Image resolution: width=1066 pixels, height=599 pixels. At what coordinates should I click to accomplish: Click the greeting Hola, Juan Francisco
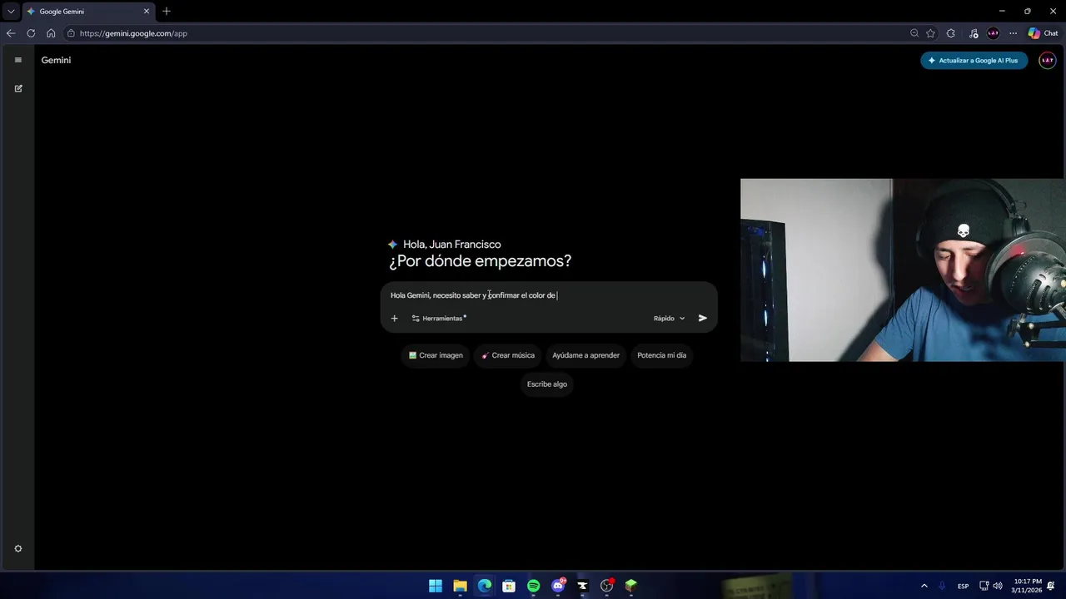(452, 245)
